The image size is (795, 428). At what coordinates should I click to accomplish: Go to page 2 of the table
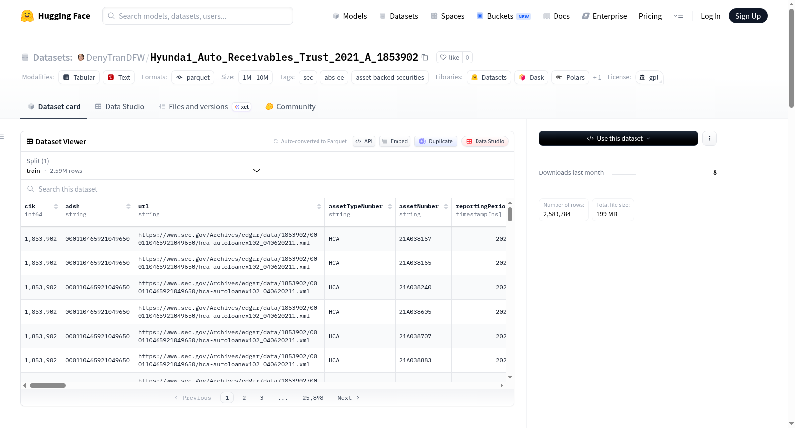tap(244, 398)
